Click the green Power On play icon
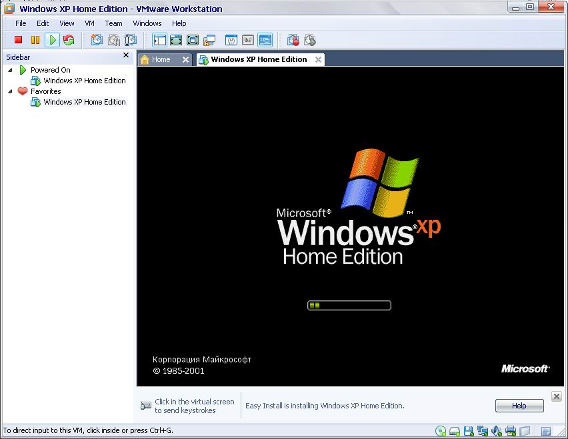Image resolution: width=568 pixels, height=439 pixels. click(x=52, y=40)
